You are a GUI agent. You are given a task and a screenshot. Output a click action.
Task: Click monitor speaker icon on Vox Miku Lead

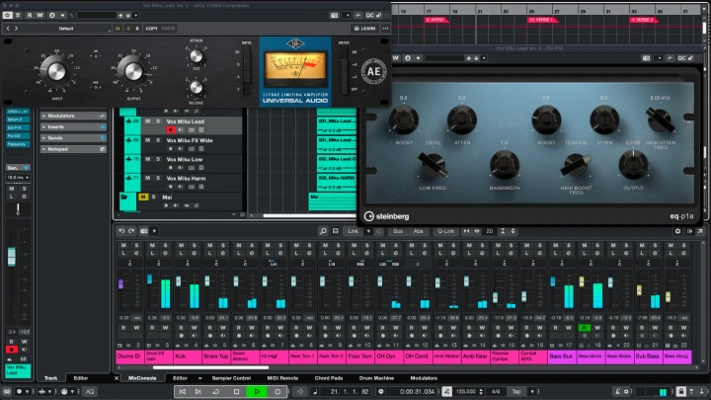coord(181,129)
